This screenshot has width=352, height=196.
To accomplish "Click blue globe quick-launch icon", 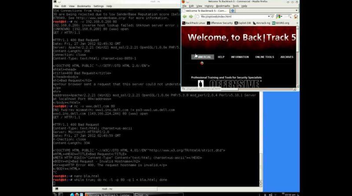I will coord(72,194).
